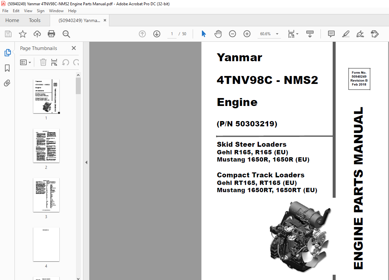Open the Bookmarks sidebar panel
The image size is (389, 280).
[x=7, y=68]
